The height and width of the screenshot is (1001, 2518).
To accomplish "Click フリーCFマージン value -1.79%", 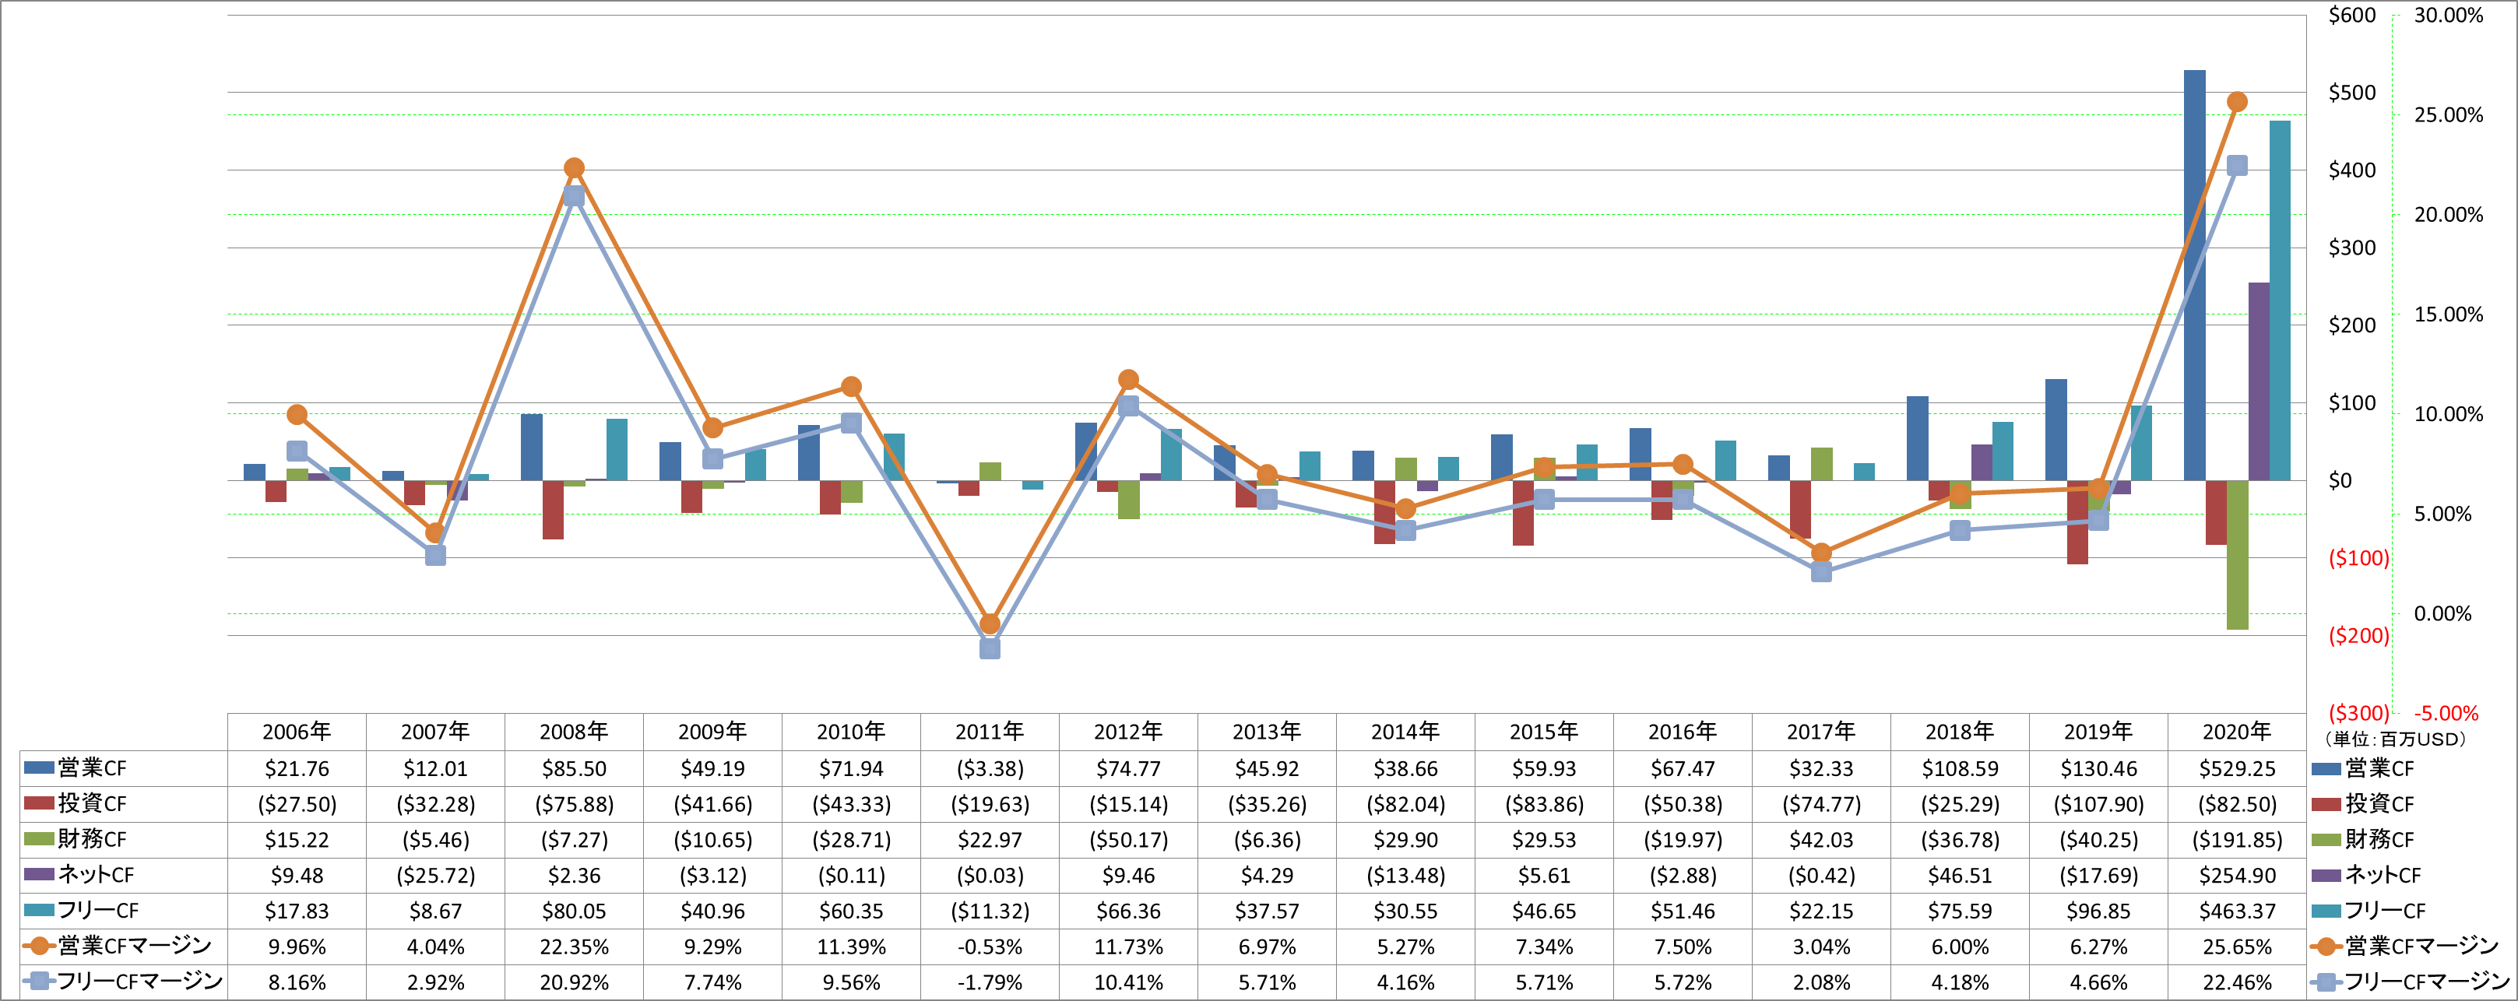I will click(989, 982).
